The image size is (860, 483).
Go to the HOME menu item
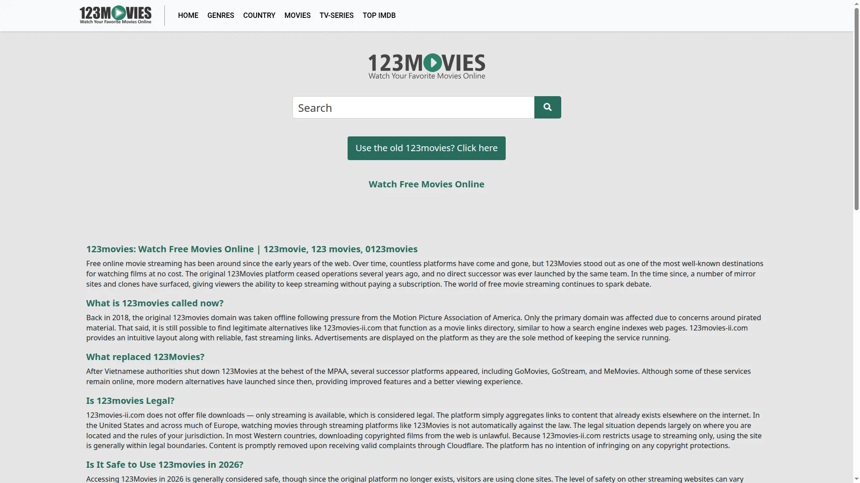[x=188, y=15]
